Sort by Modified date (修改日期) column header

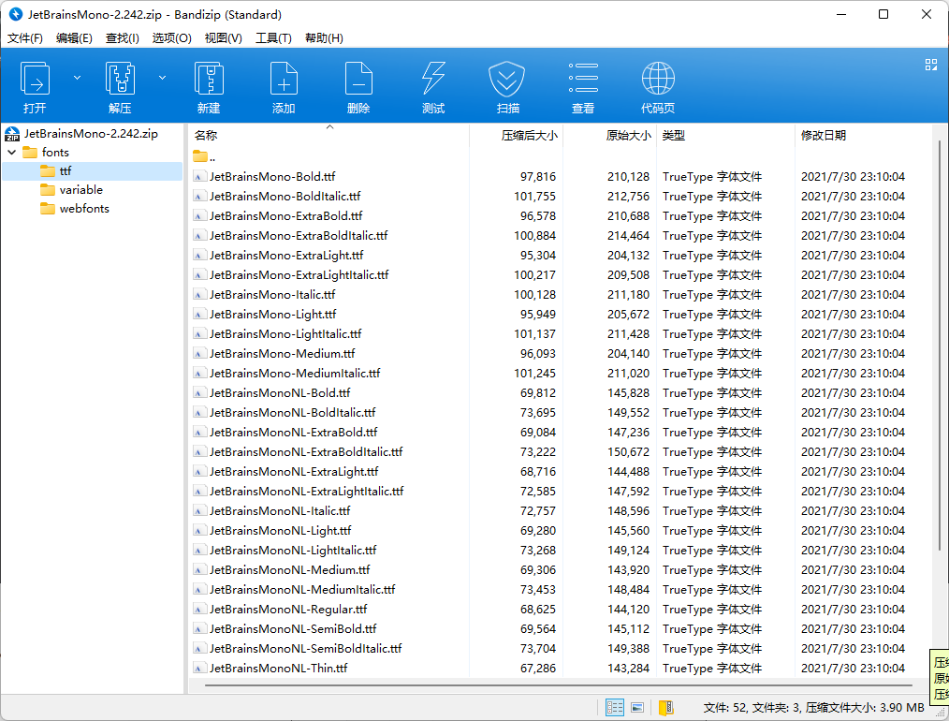(863, 136)
